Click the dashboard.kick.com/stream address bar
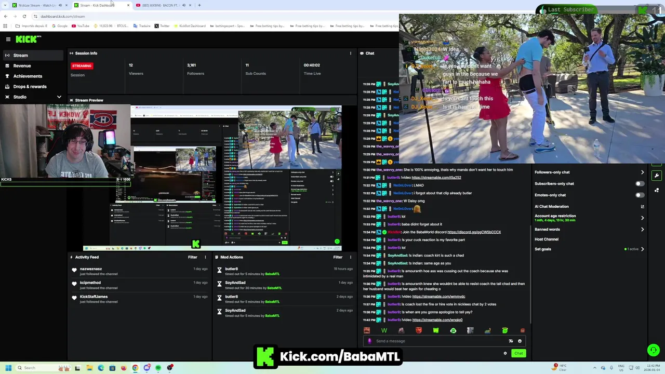The height and width of the screenshot is (374, 665). pos(62,16)
